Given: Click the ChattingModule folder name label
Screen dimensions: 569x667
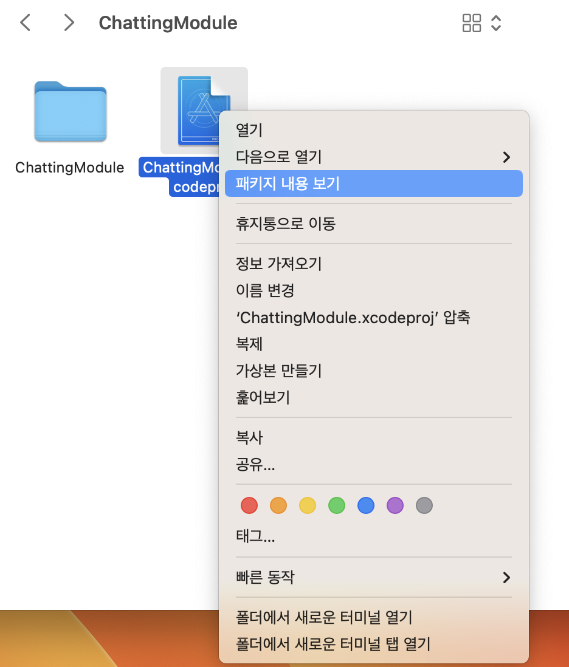Looking at the screenshot, I should click(x=69, y=168).
